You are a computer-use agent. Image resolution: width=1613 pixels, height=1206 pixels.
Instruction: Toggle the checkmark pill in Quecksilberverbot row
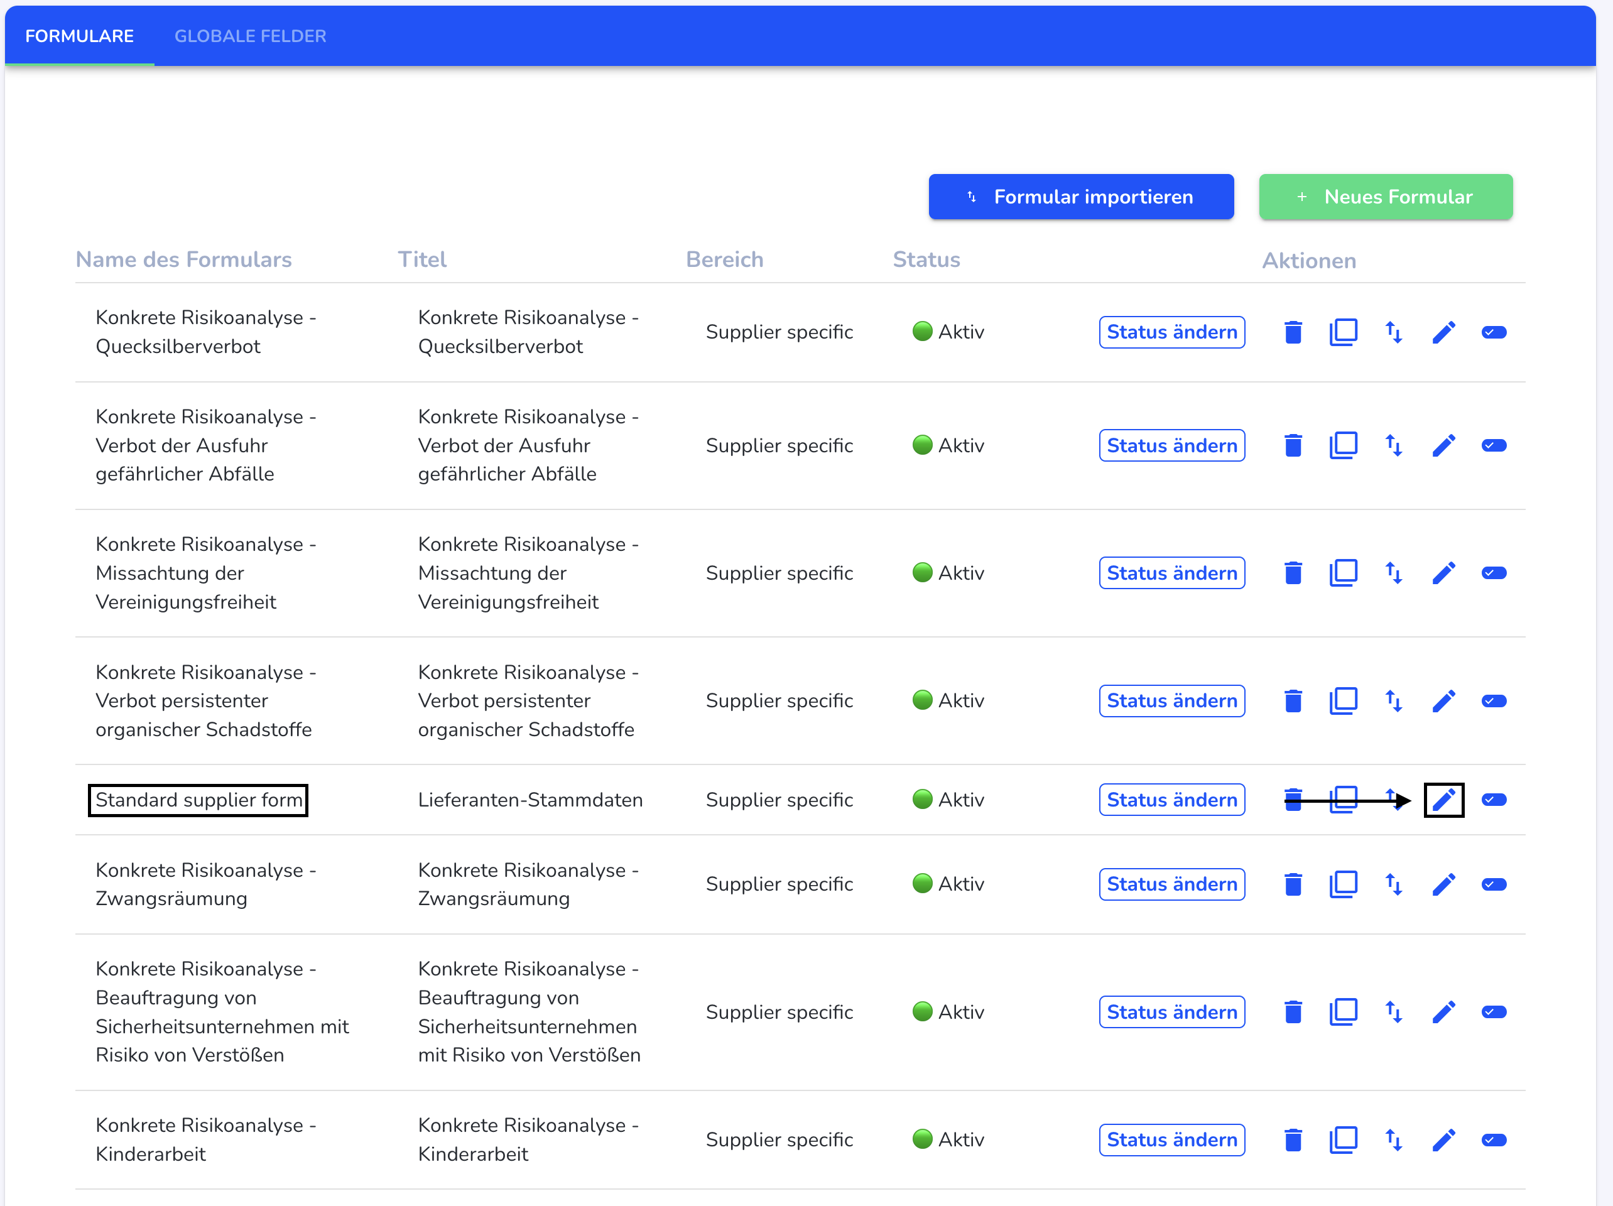click(x=1494, y=332)
